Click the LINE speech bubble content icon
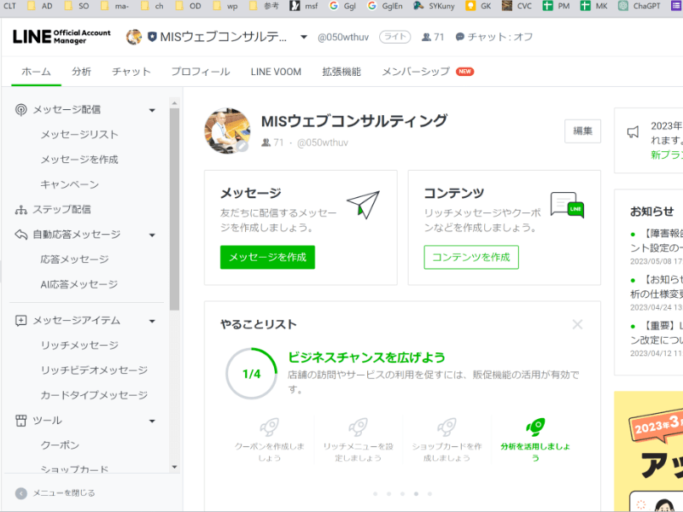Image resolution: width=683 pixels, height=512 pixels. point(567,205)
